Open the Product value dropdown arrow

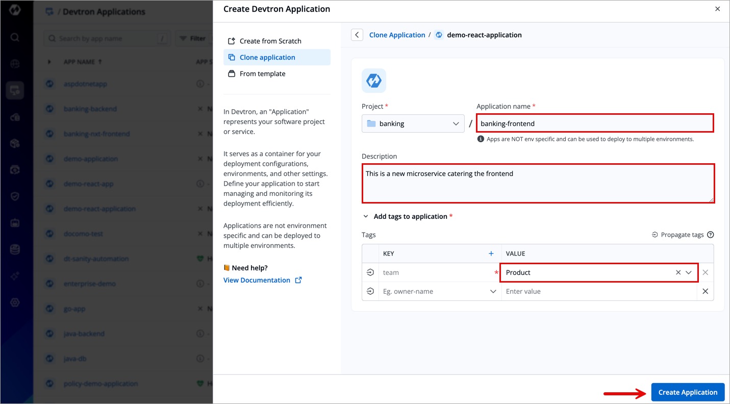pos(689,272)
